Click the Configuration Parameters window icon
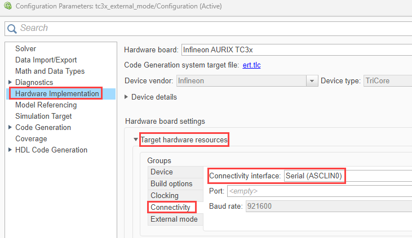This screenshot has height=238, width=412. point(8,6)
